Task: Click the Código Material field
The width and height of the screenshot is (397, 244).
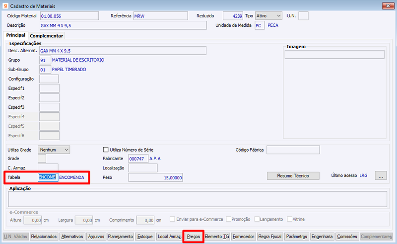Action: (69, 16)
